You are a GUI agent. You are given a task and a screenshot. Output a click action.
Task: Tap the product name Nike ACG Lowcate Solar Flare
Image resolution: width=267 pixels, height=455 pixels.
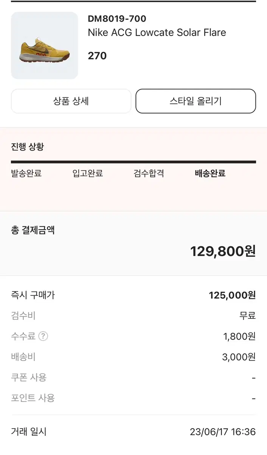pos(157,33)
